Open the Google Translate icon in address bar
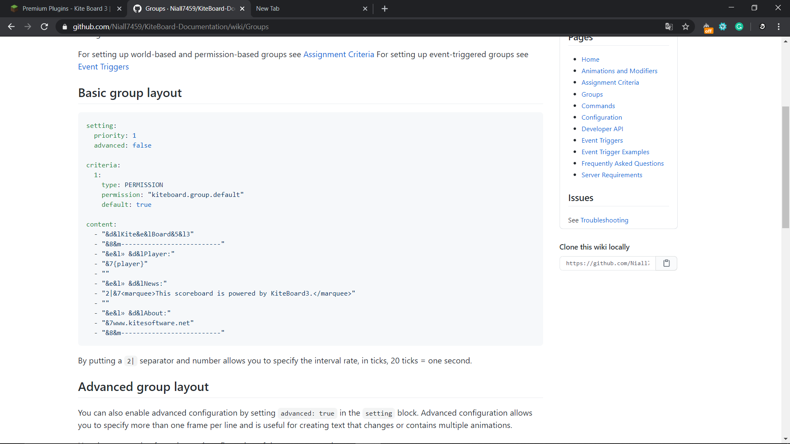 669,27
